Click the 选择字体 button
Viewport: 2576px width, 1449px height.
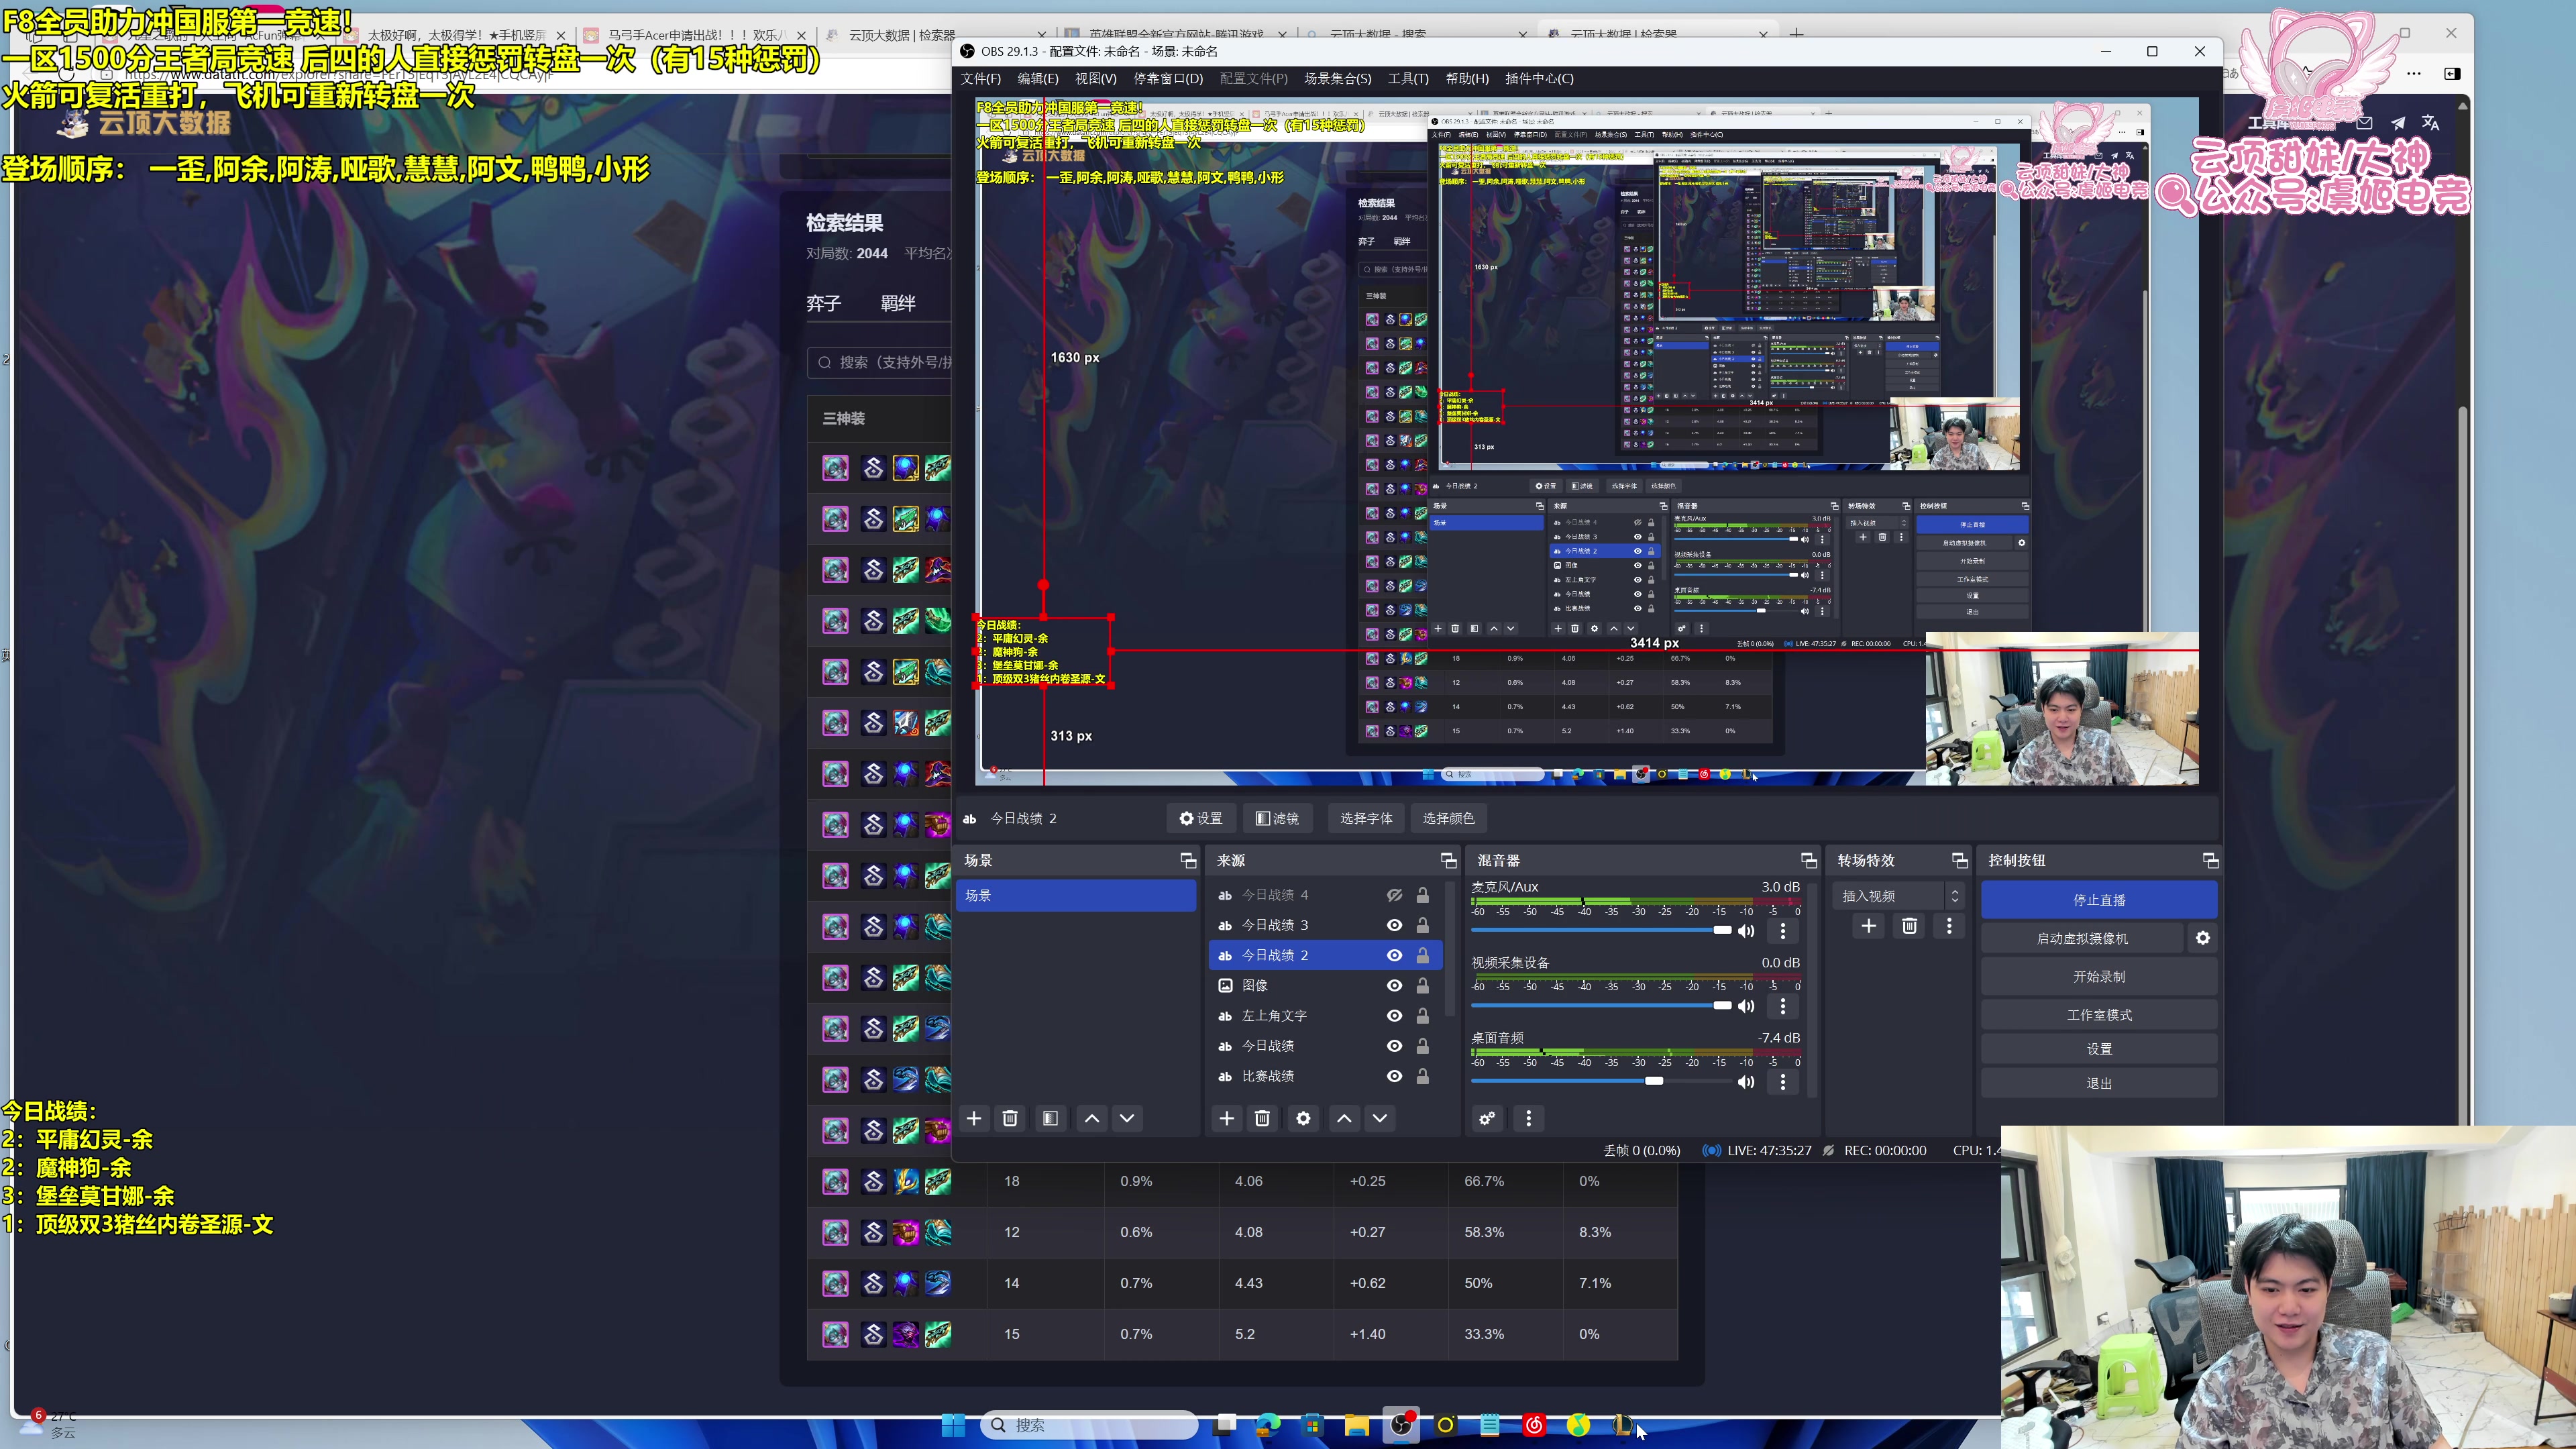point(1366,818)
